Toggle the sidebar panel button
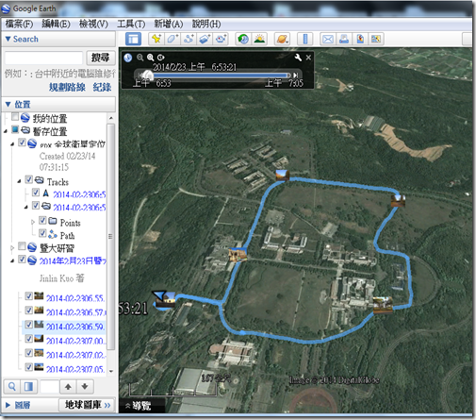Viewport: 476px width, 420px height. pos(133,39)
